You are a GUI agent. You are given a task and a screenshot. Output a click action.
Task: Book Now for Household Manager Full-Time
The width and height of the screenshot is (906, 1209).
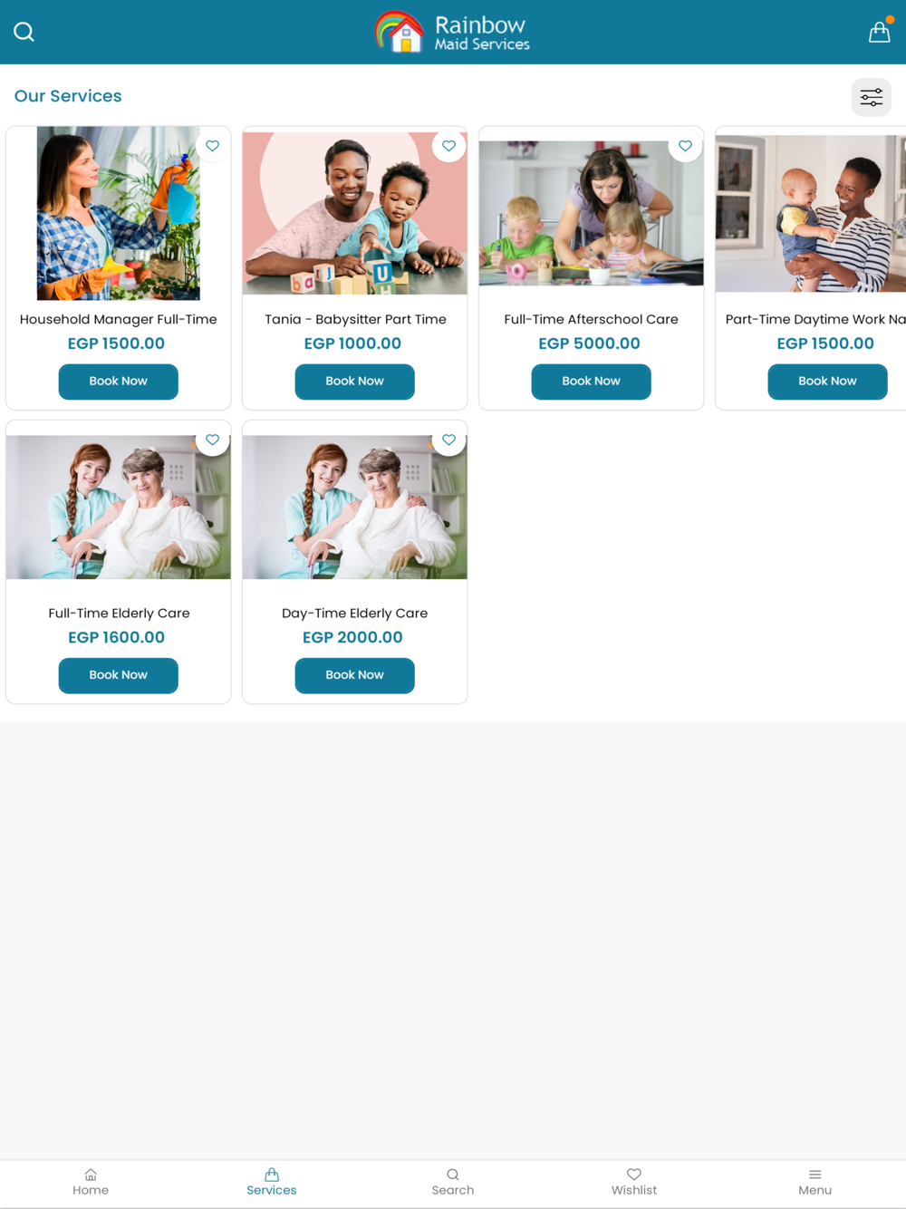tap(119, 382)
